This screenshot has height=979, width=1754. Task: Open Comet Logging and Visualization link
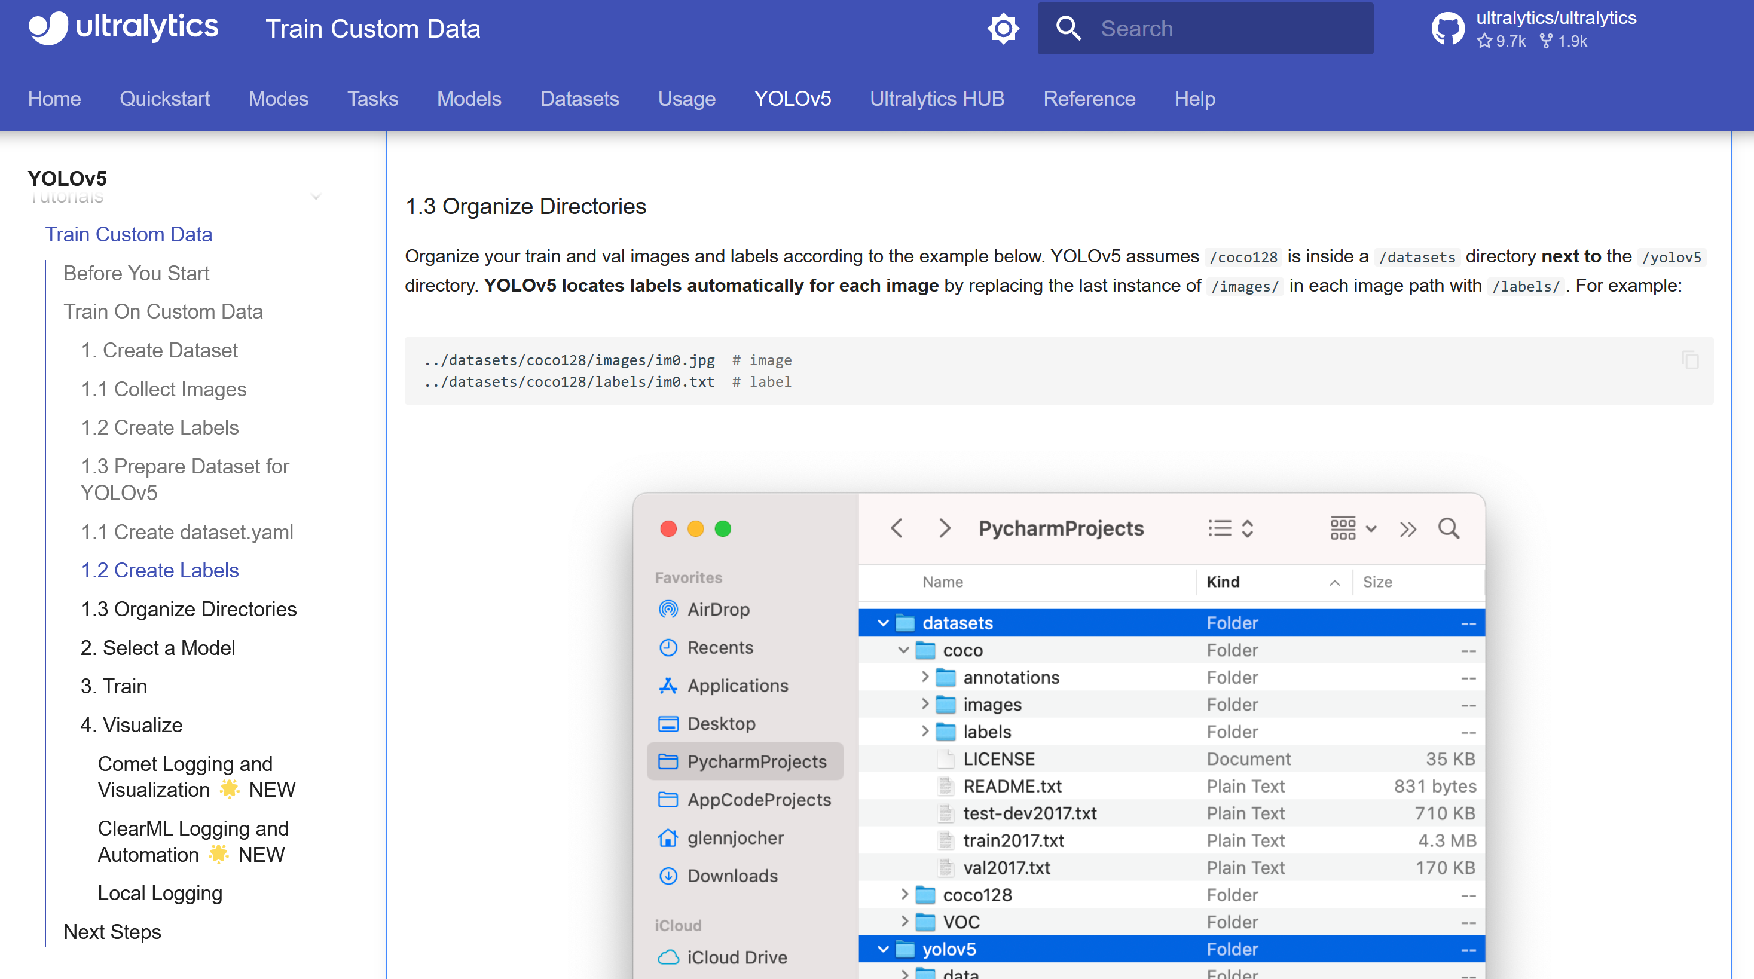(197, 776)
